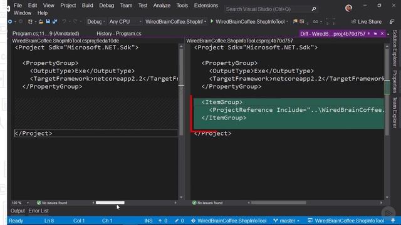Image resolution: width=401 pixels, height=225 pixels.
Task: Click the user account avatar
Action: pyautogui.click(x=348, y=8)
